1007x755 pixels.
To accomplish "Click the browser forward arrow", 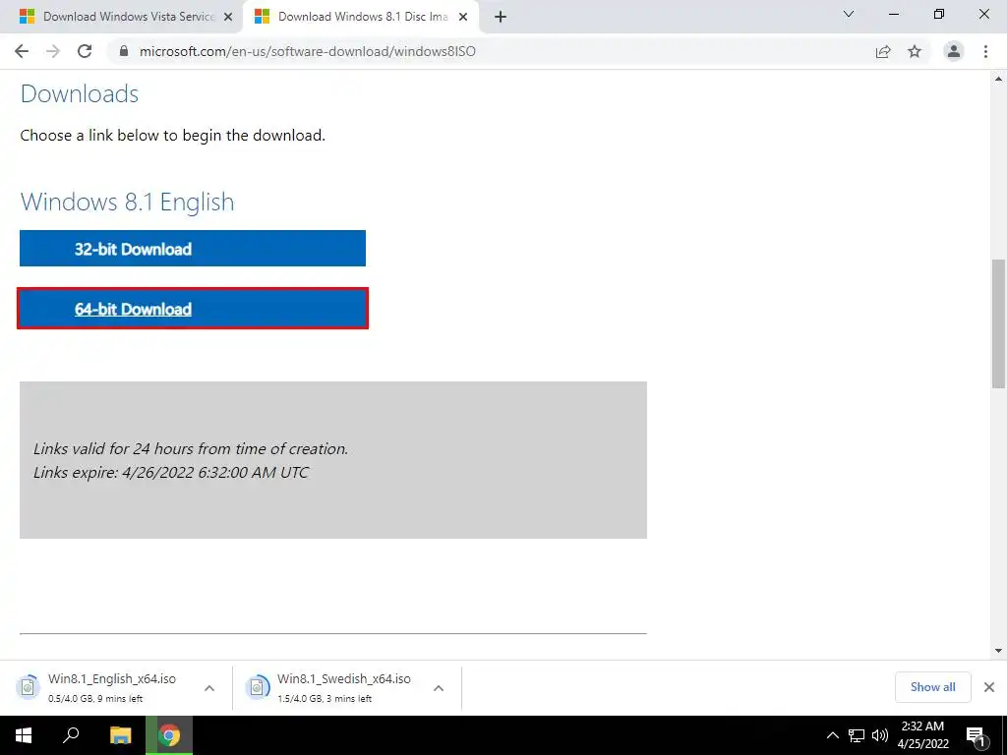I will tap(53, 51).
